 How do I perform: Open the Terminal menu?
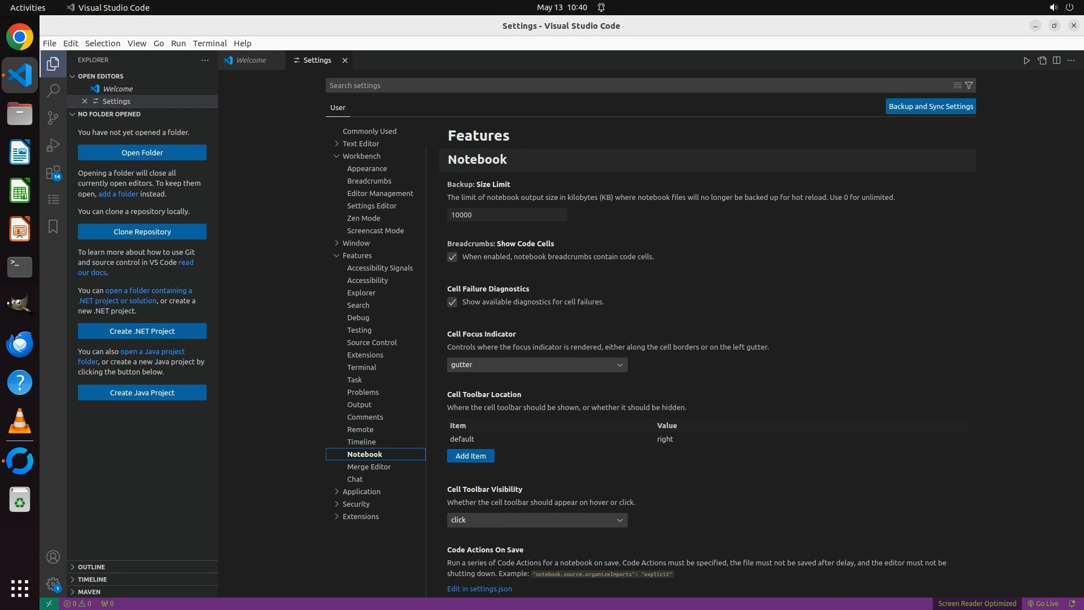point(209,43)
